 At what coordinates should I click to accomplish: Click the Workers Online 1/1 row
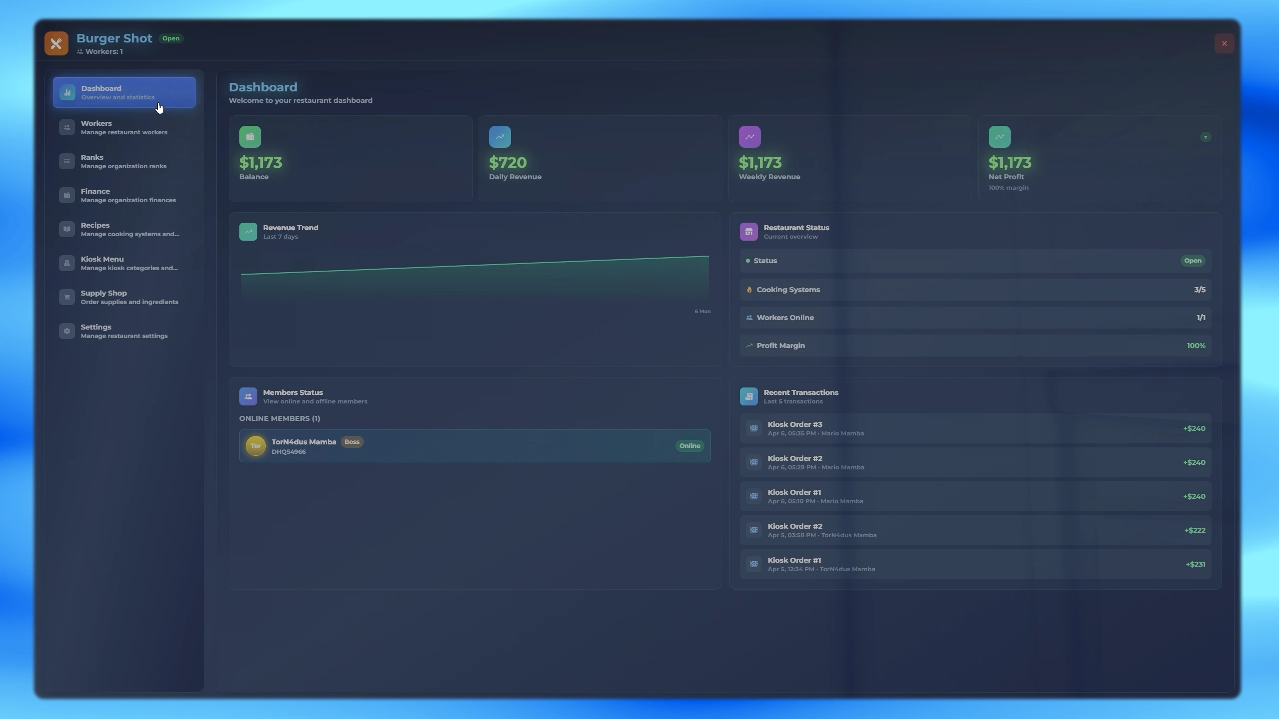click(975, 318)
